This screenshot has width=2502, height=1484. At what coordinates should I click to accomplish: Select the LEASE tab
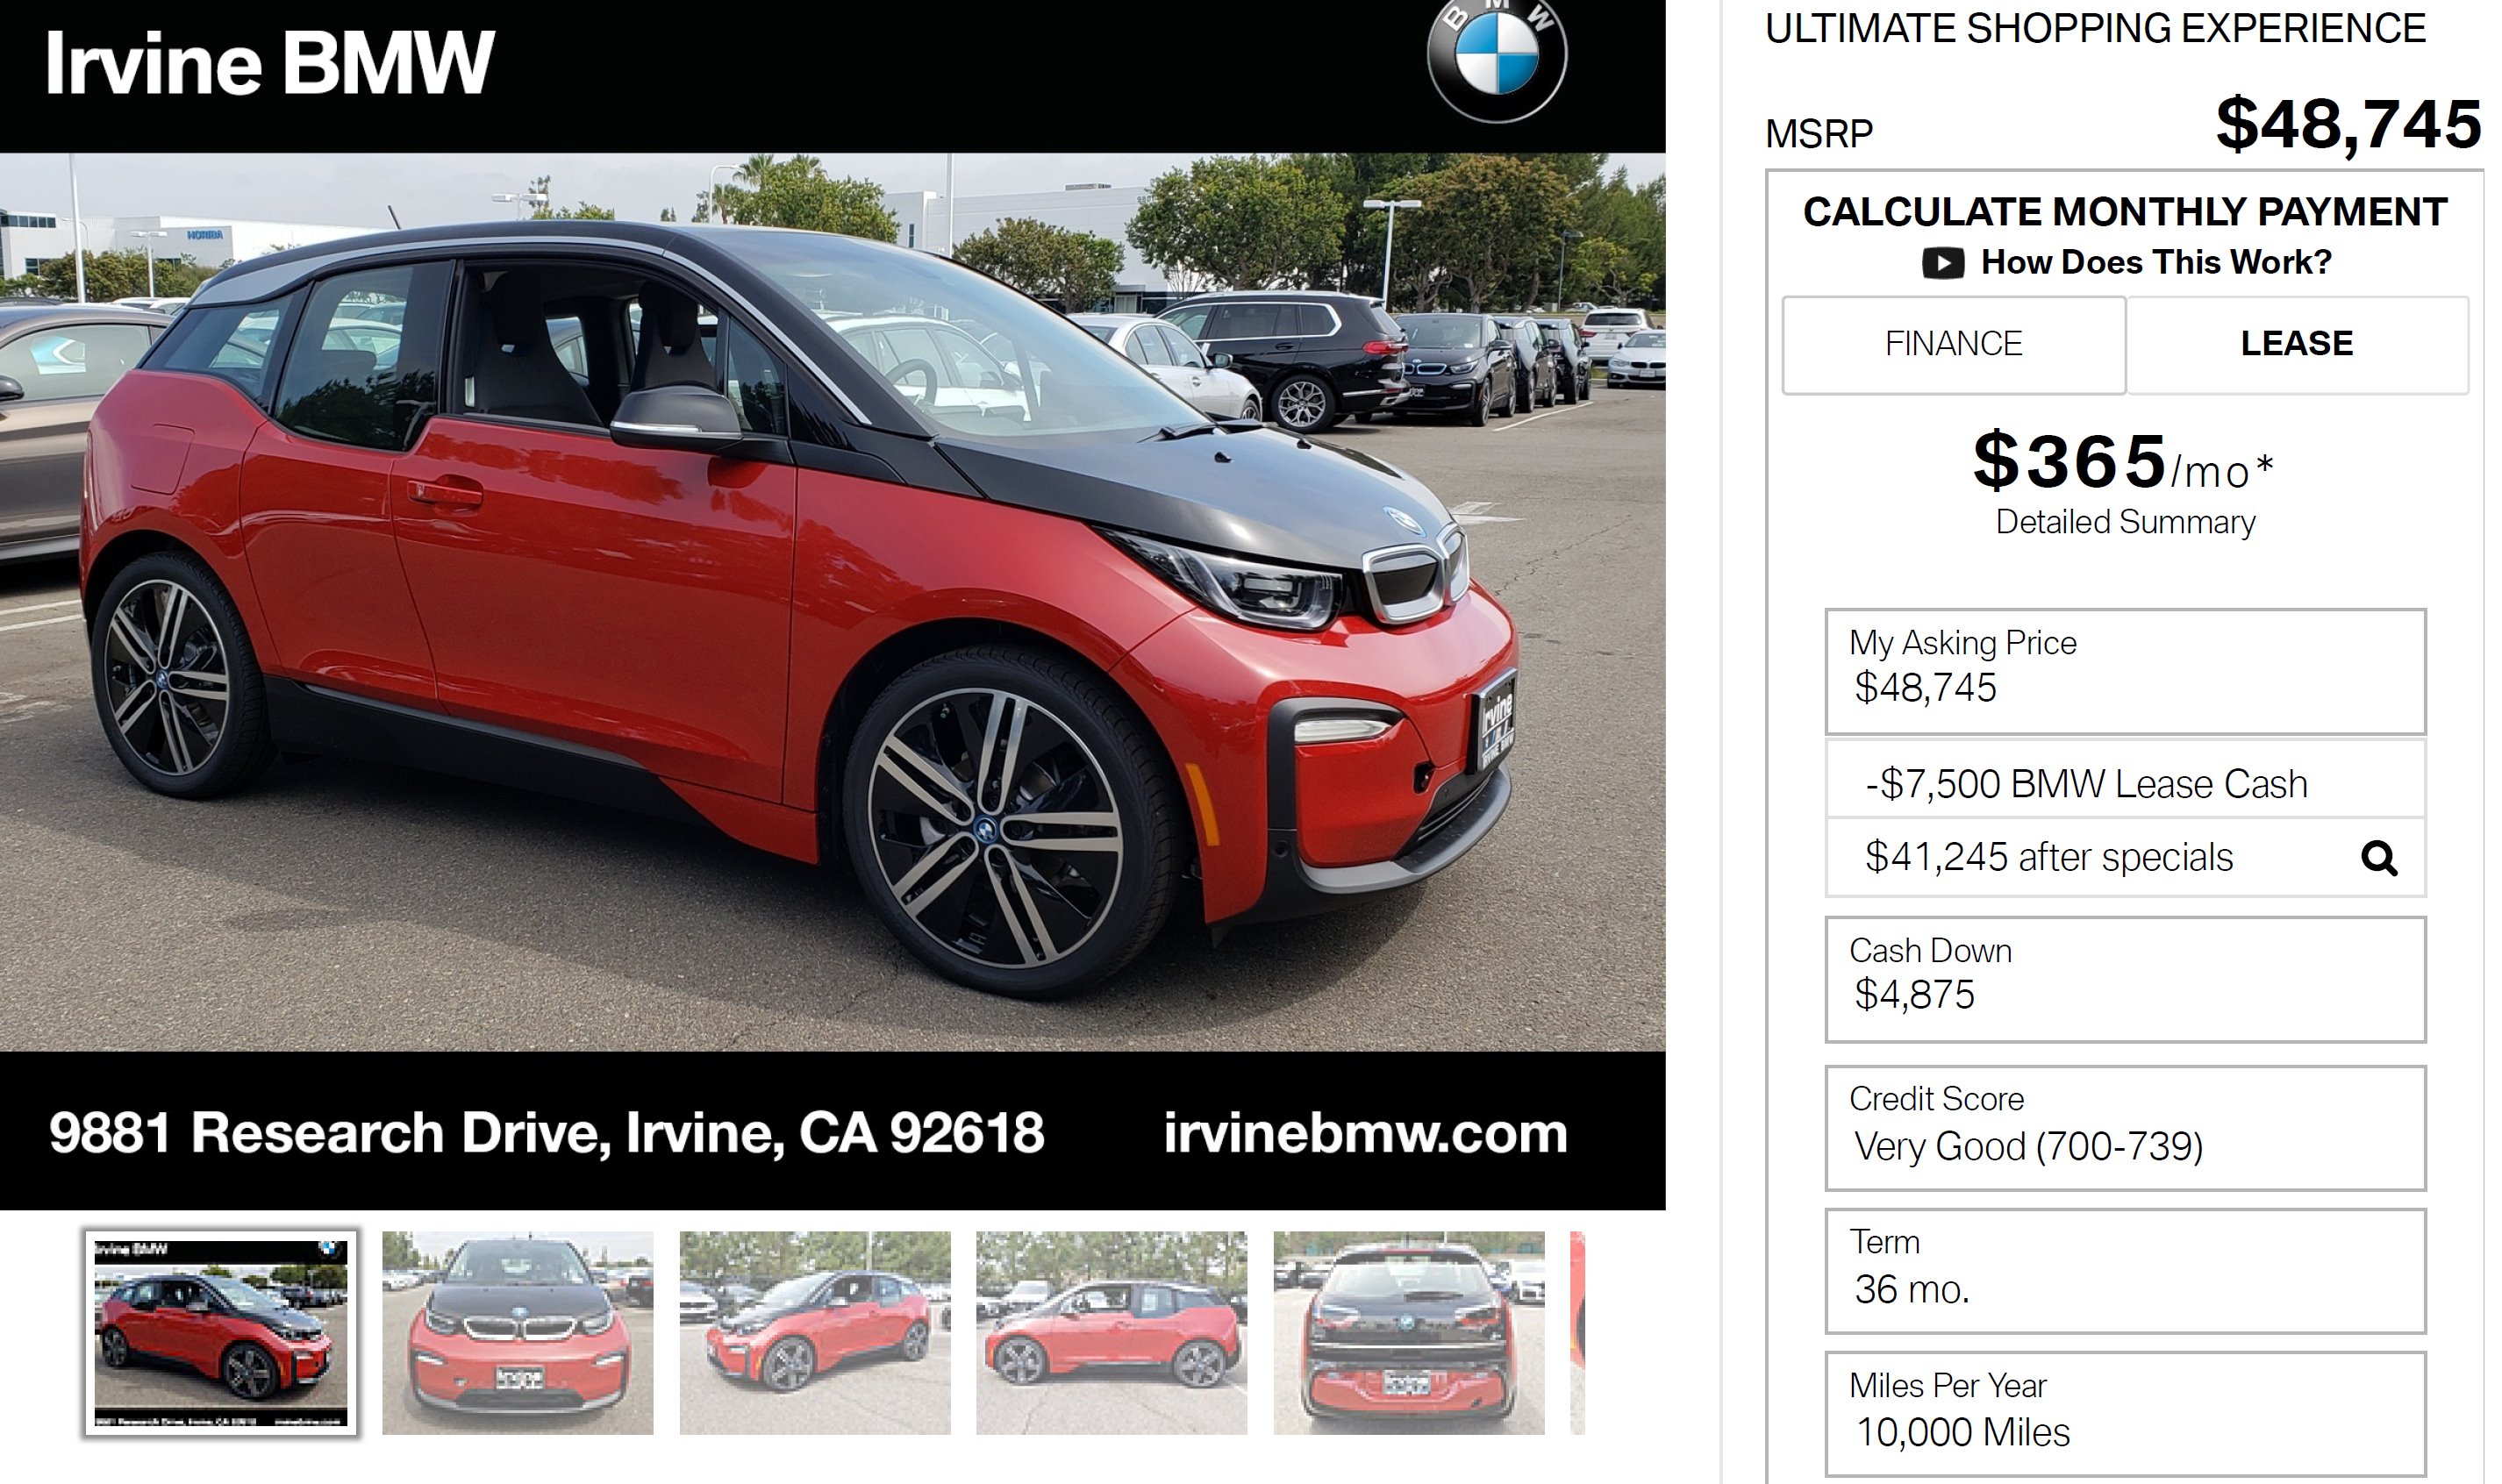2296,344
